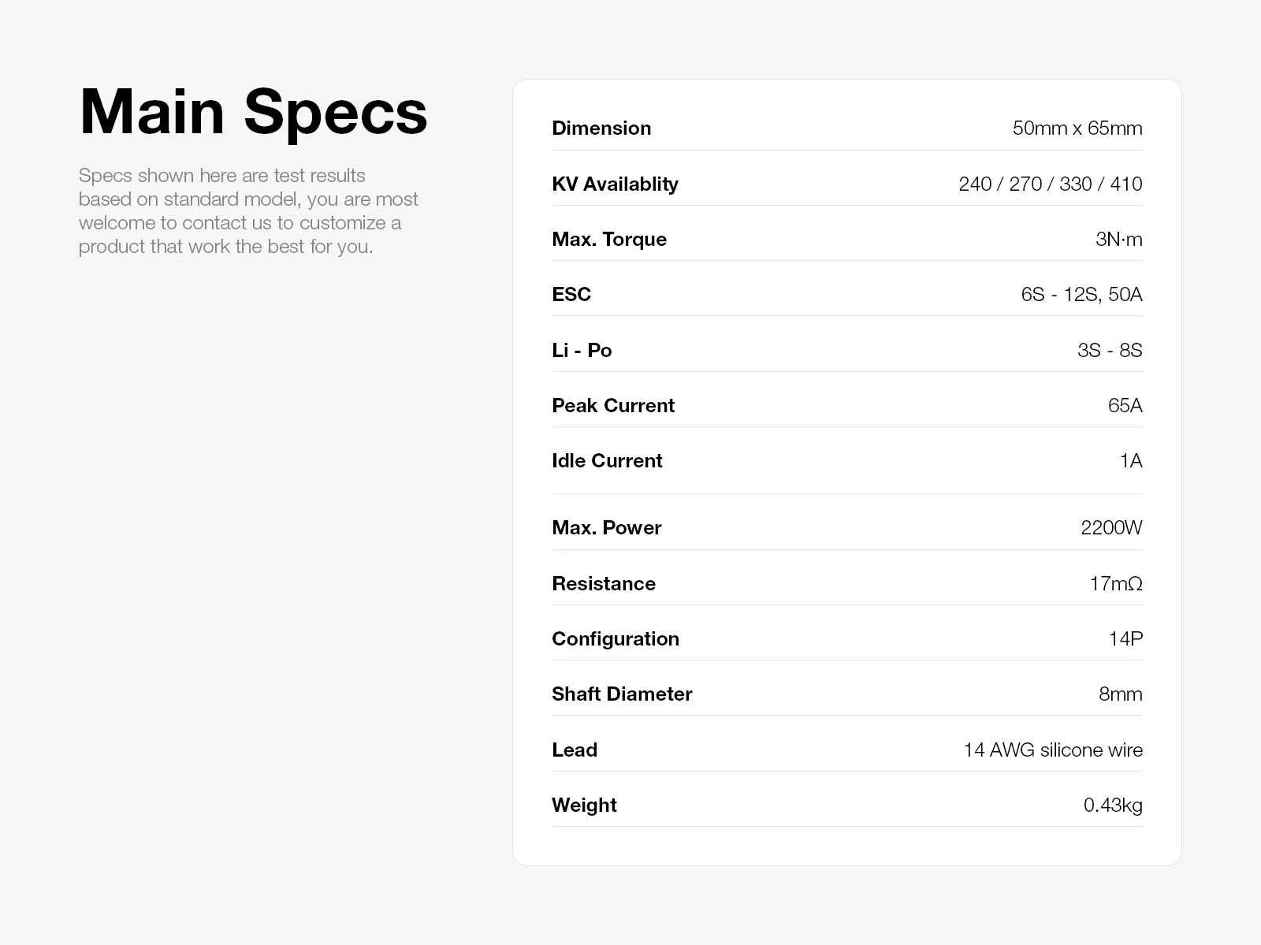
Task: Select the Dimension row label
Action: (601, 128)
